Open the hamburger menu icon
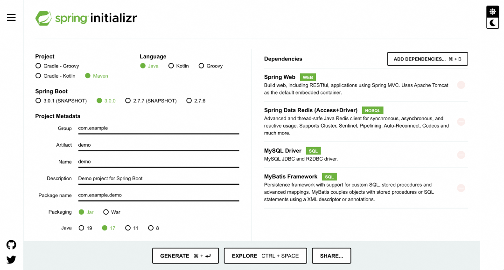Image resolution: width=504 pixels, height=270 pixels. tap(11, 18)
